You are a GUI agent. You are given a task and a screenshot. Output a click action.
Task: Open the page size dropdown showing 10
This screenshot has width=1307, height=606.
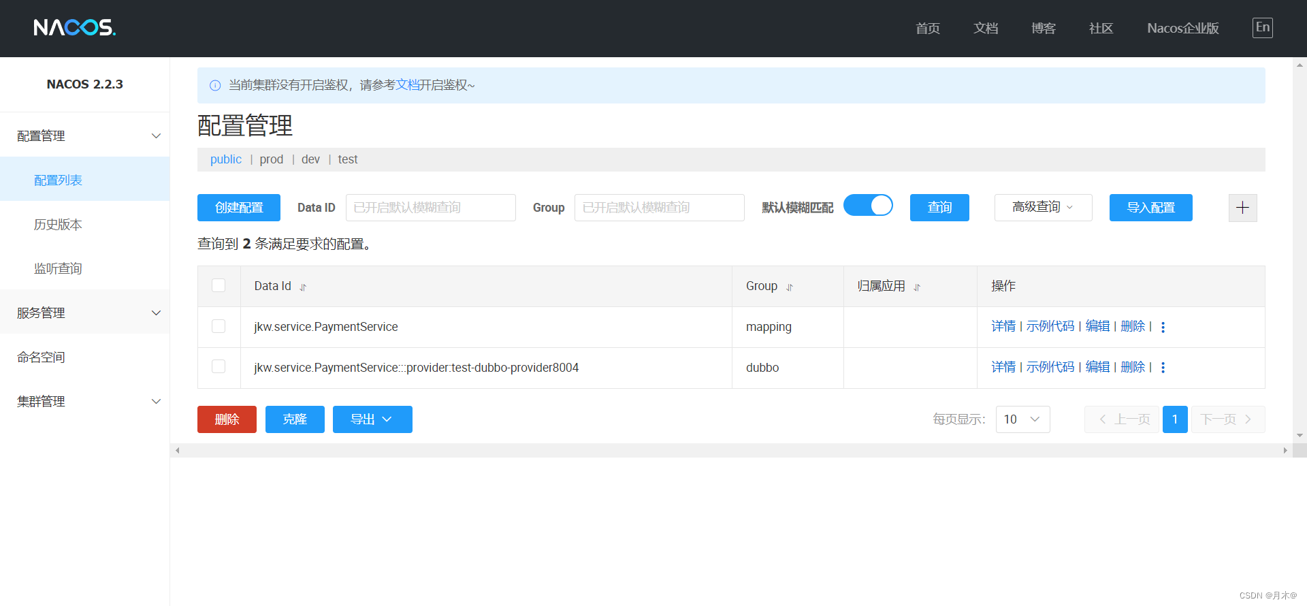(x=1022, y=419)
